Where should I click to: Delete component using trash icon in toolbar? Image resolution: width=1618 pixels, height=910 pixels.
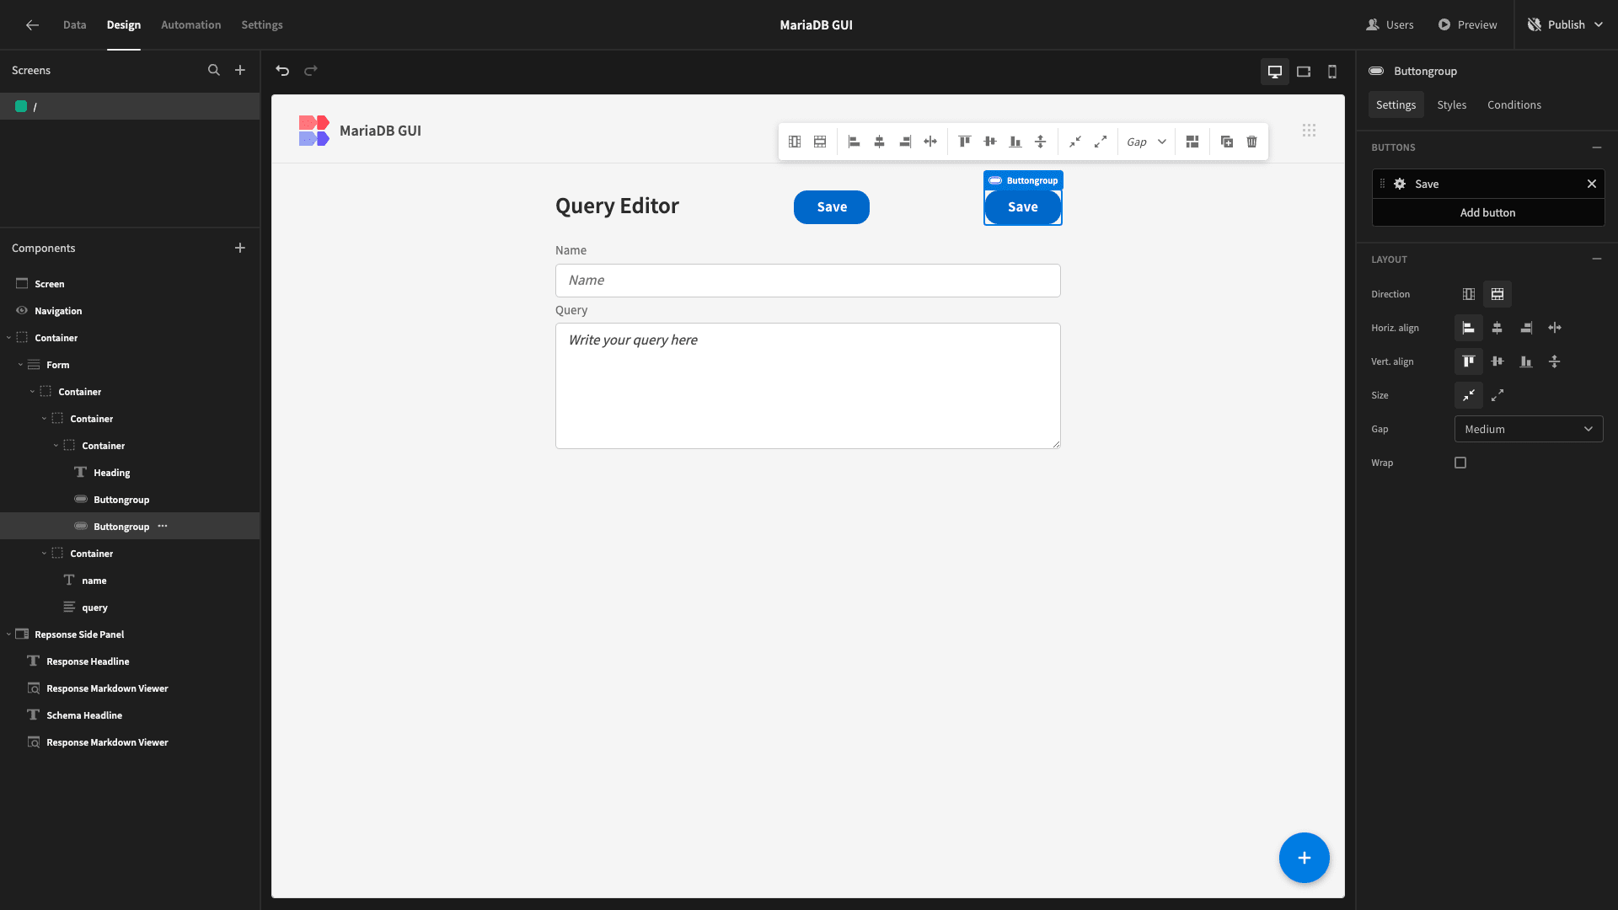click(1252, 142)
